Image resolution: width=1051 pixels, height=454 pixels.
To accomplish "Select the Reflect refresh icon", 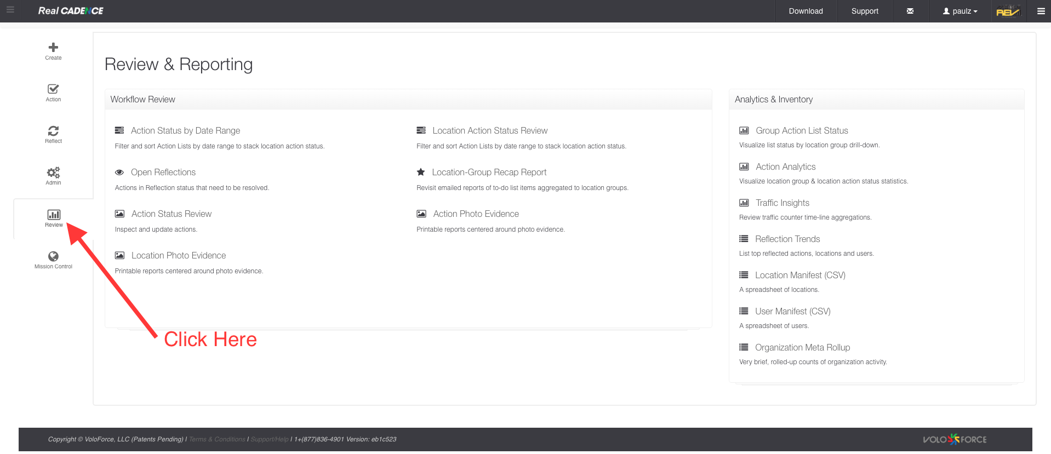I will 53,131.
